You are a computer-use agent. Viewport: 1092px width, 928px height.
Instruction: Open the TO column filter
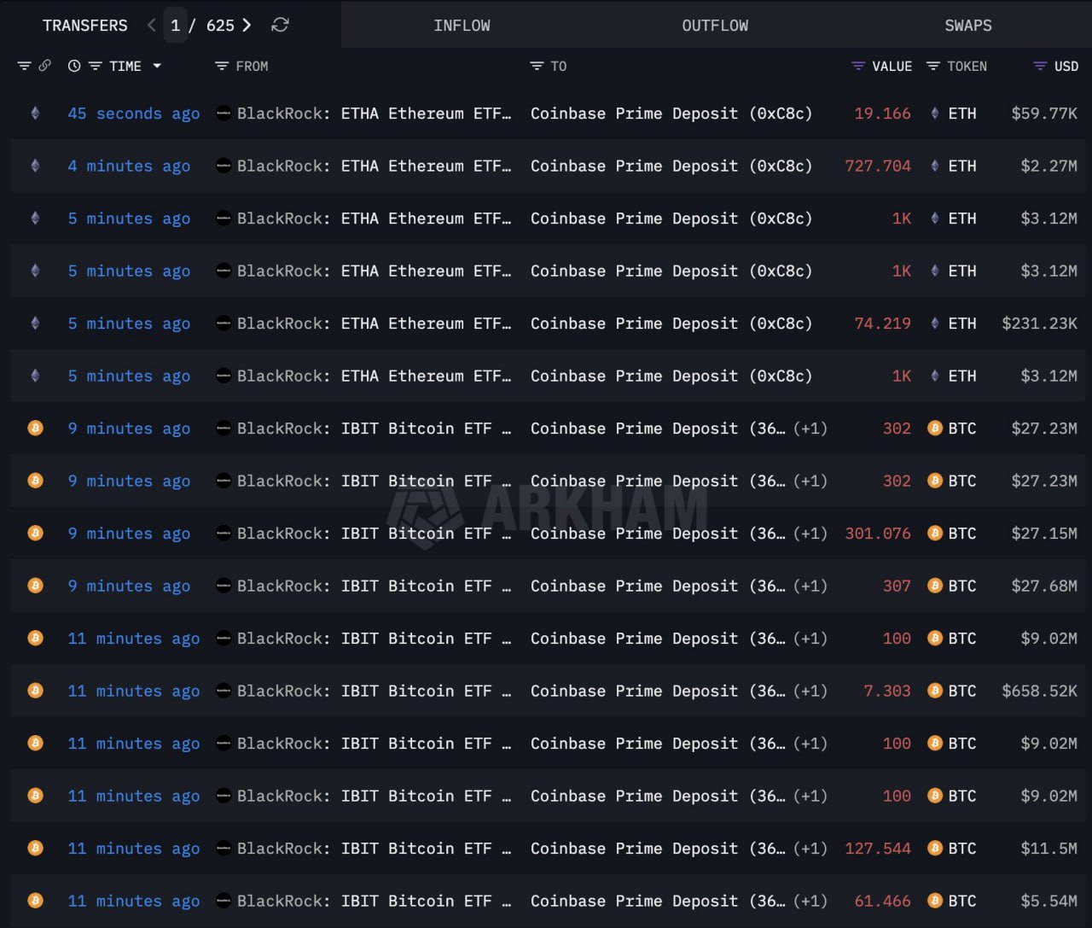[537, 66]
